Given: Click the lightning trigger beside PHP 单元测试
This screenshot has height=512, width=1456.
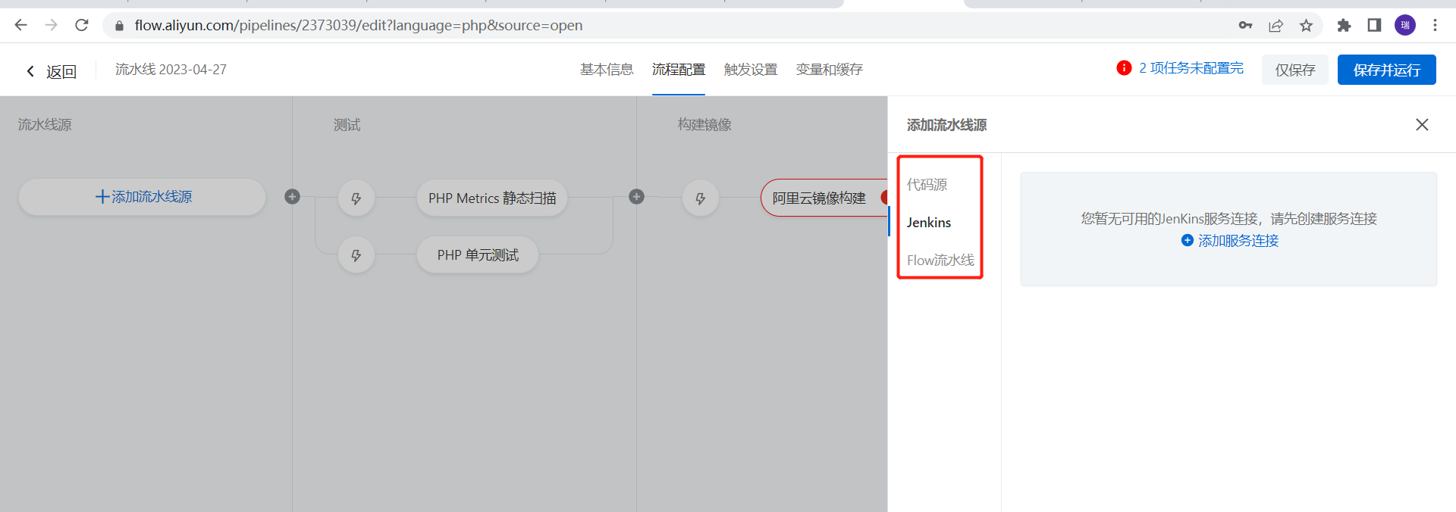Looking at the screenshot, I should click(x=356, y=255).
